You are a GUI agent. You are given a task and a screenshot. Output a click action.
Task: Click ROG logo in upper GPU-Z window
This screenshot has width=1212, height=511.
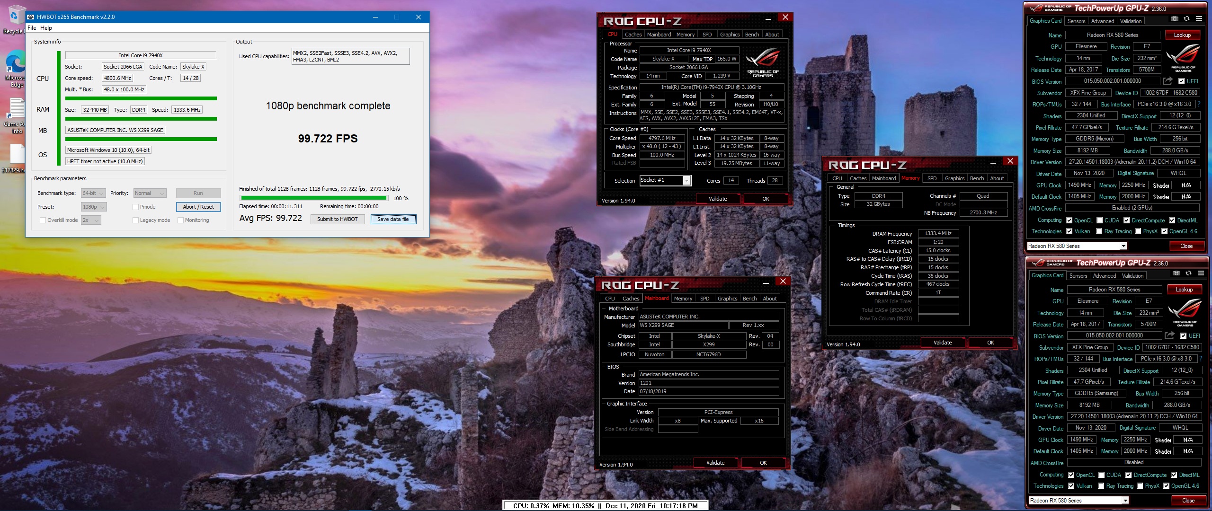[x=1183, y=58]
